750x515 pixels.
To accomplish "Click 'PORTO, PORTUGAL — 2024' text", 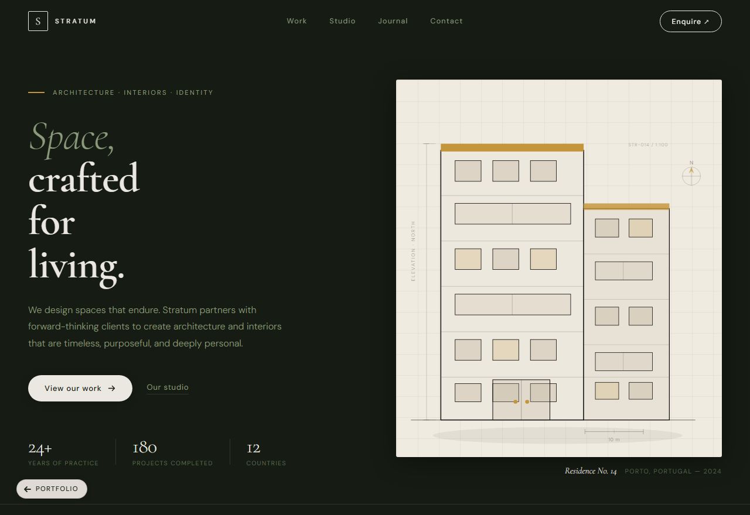I will click(x=673, y=471).
